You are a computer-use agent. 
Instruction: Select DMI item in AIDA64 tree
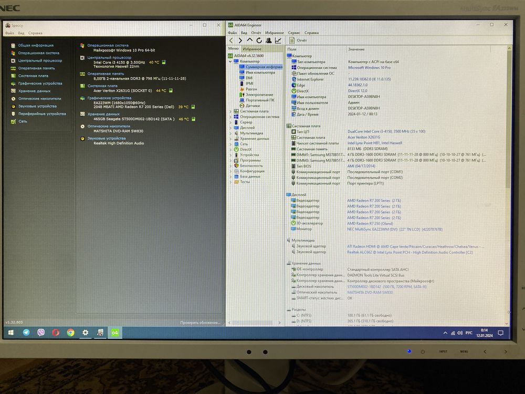[x=246, y=78]
